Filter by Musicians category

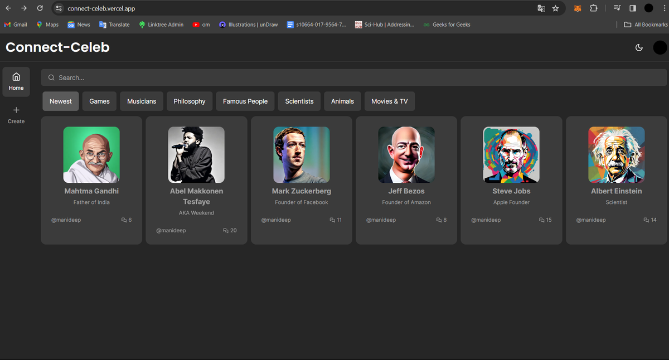pos(142,101)
